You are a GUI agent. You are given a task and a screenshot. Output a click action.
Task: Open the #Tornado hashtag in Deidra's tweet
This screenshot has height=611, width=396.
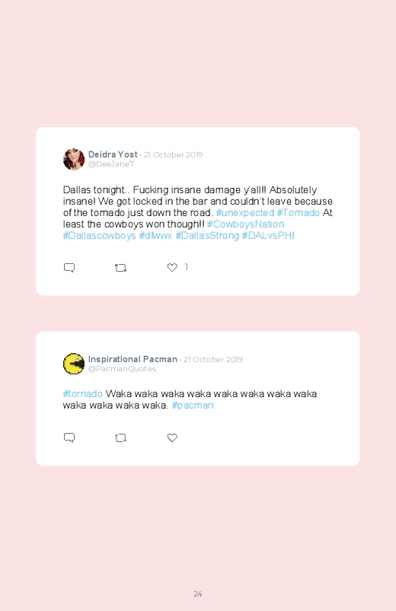[298, 213]
